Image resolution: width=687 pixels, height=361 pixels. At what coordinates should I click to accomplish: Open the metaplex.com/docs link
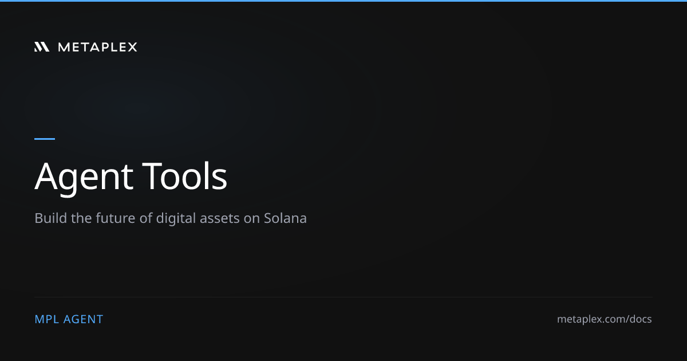(x=605, y=319)
